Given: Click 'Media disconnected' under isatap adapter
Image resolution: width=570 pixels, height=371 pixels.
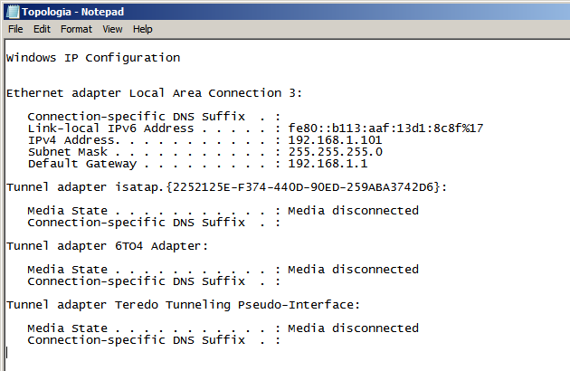Looking at the screenshot, I should coord(353,211).
